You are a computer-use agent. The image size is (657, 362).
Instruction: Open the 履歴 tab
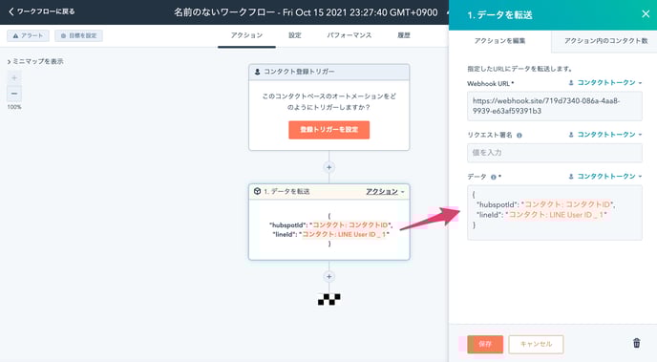[404, 35]
